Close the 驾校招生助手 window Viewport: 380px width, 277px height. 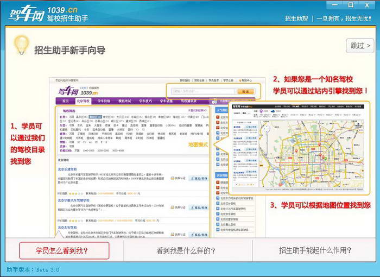pos(368,4)
